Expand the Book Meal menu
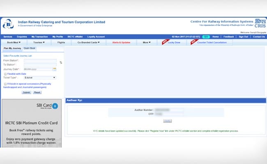Image resolution: width=267 pixels, height=164 pixels. pyautogui.click(x=14, y=42)
